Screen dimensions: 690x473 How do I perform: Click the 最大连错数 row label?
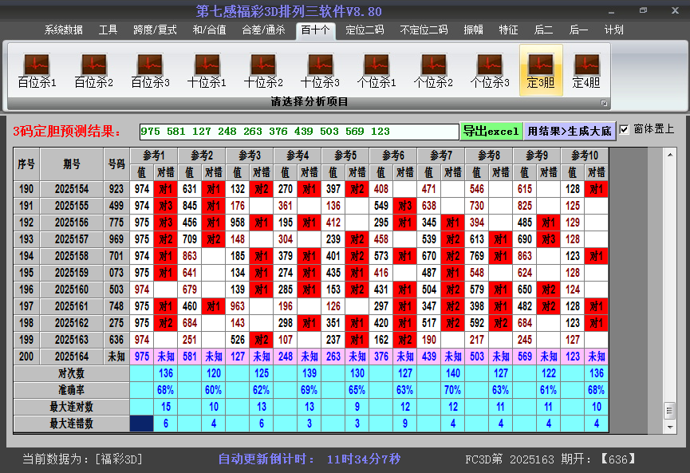tap(71, 424)
